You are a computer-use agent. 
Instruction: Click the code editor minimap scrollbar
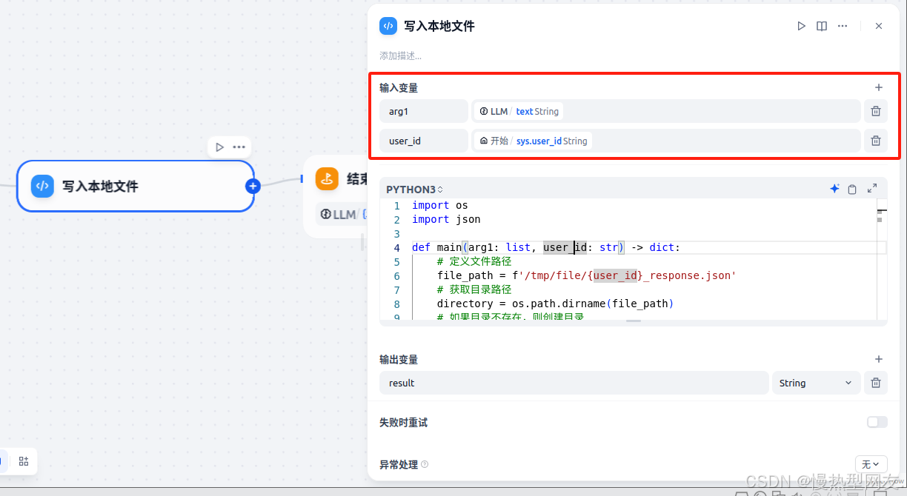coord(882,259)
